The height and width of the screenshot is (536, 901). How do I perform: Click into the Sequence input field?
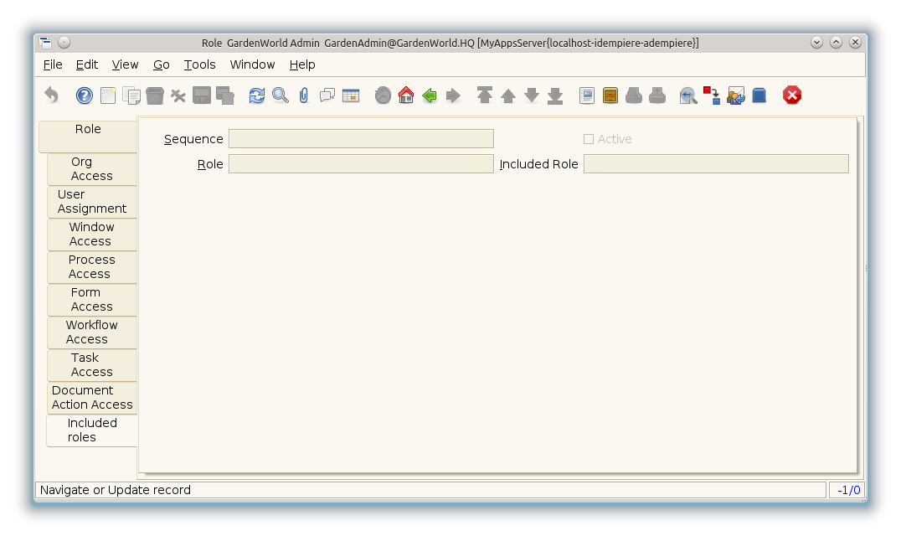[x=361, y=139]
